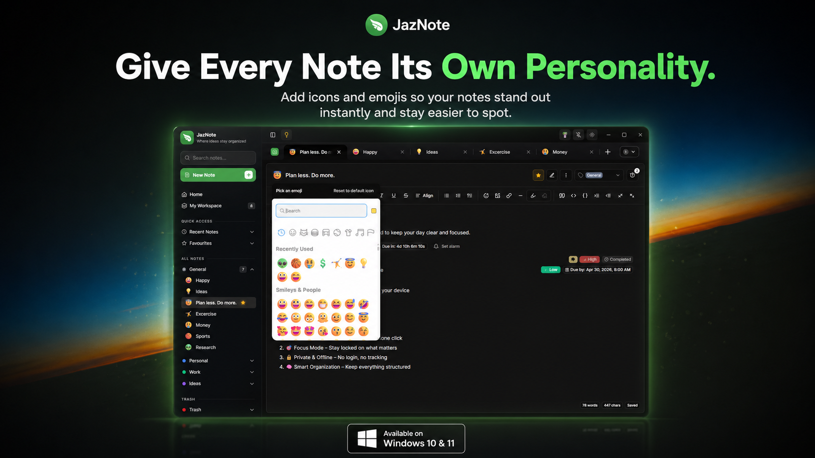Open the General tag dropdown

[599, 175]
